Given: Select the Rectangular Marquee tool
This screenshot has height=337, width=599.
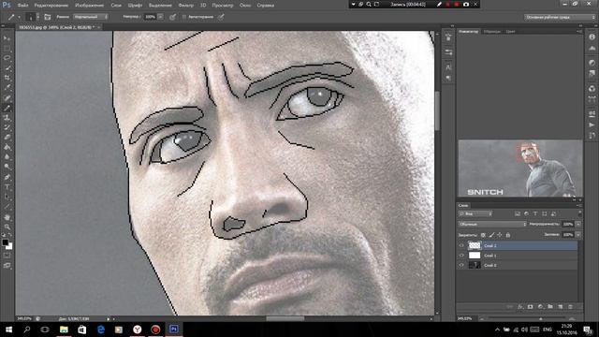Looking at the screenshot, I should pos(7,48).
